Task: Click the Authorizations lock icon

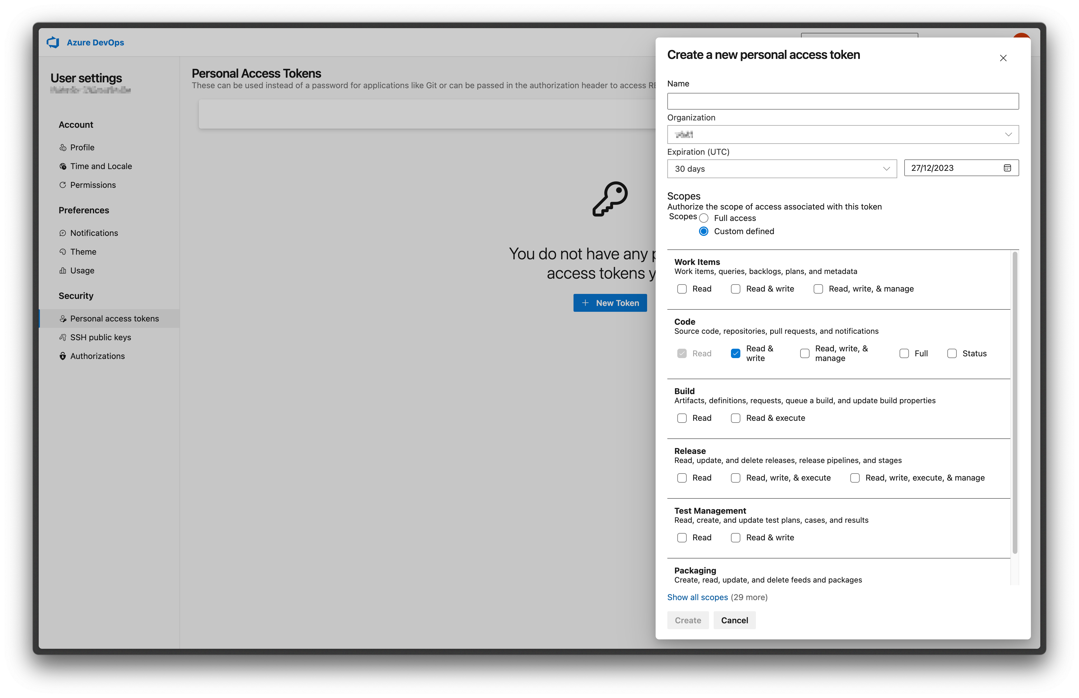Action: [63, 356]
